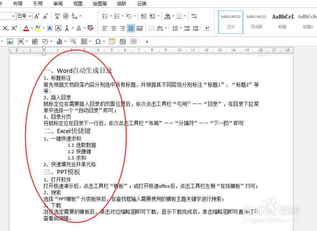Apply the 正文 style from styles gallery

[230, 22]
